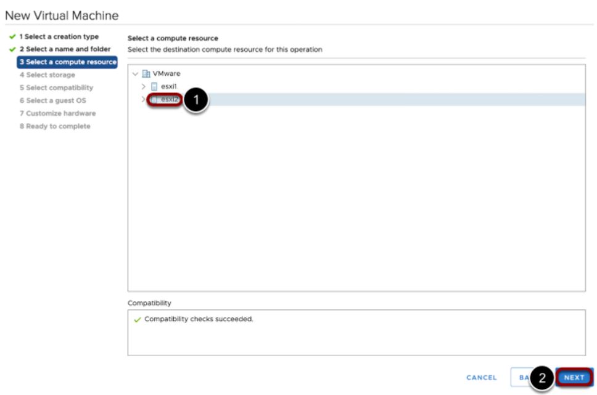Click the compatibility success checkmark icon
The height and width of the screenshot is (395, 597).
click(137, 319)
